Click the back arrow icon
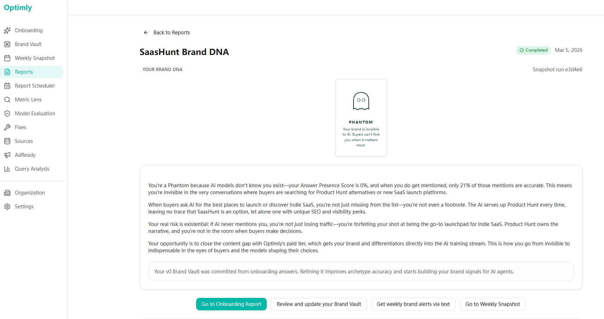This screenshot has width=604, height=319. (x=146, y=33)
